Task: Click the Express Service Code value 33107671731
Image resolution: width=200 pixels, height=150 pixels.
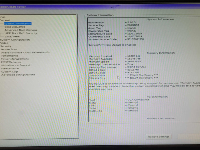Action: 135,39
